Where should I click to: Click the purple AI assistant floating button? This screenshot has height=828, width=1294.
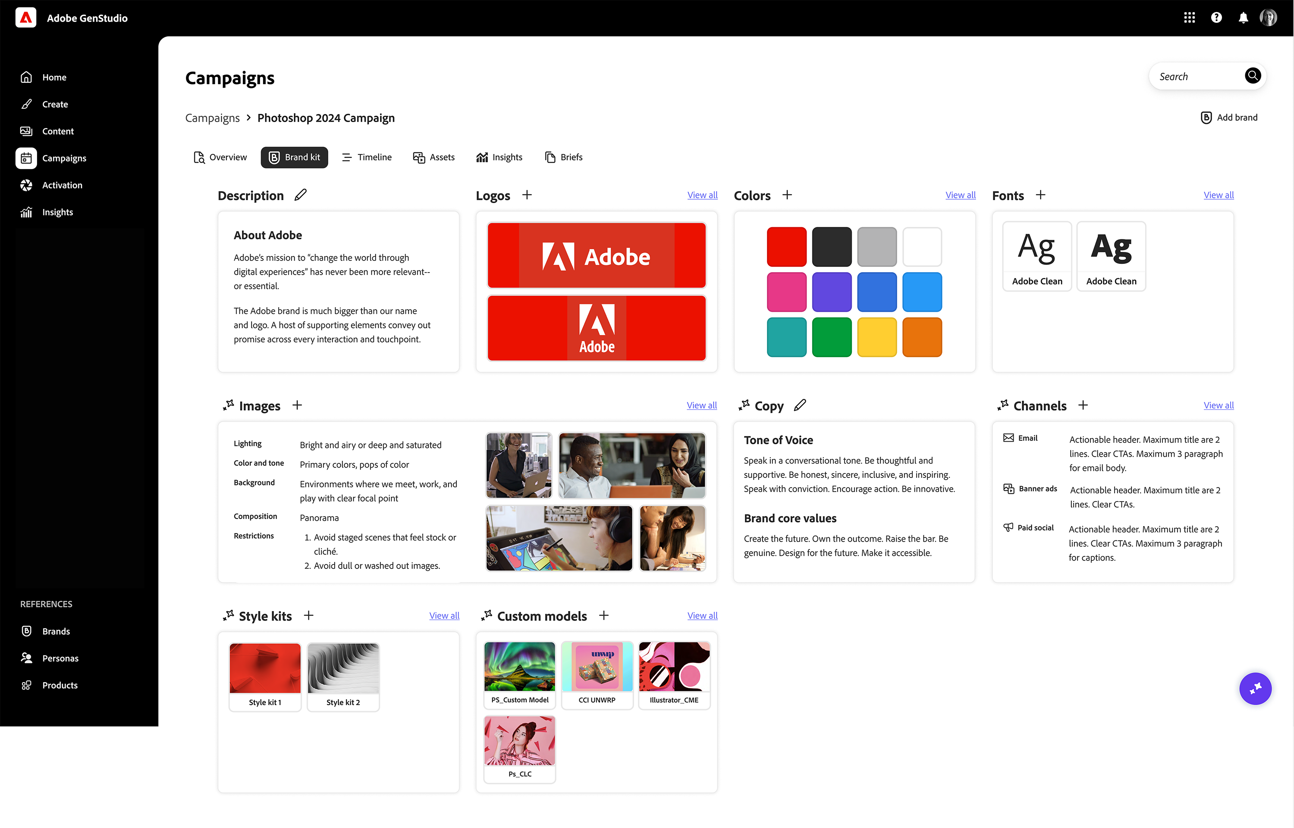click(1255, 688)
